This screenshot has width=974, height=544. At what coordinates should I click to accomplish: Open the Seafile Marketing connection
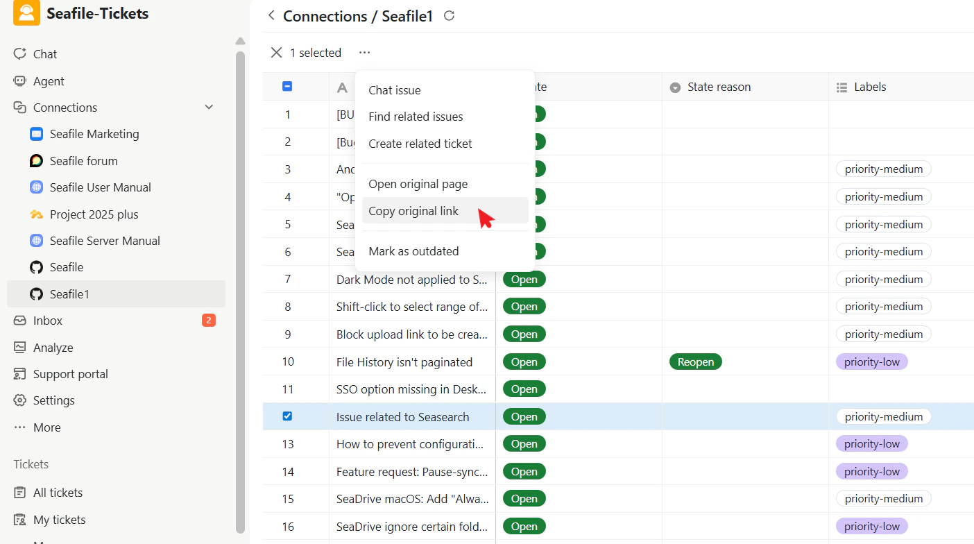pyautogui.click(x=94, y=134)
